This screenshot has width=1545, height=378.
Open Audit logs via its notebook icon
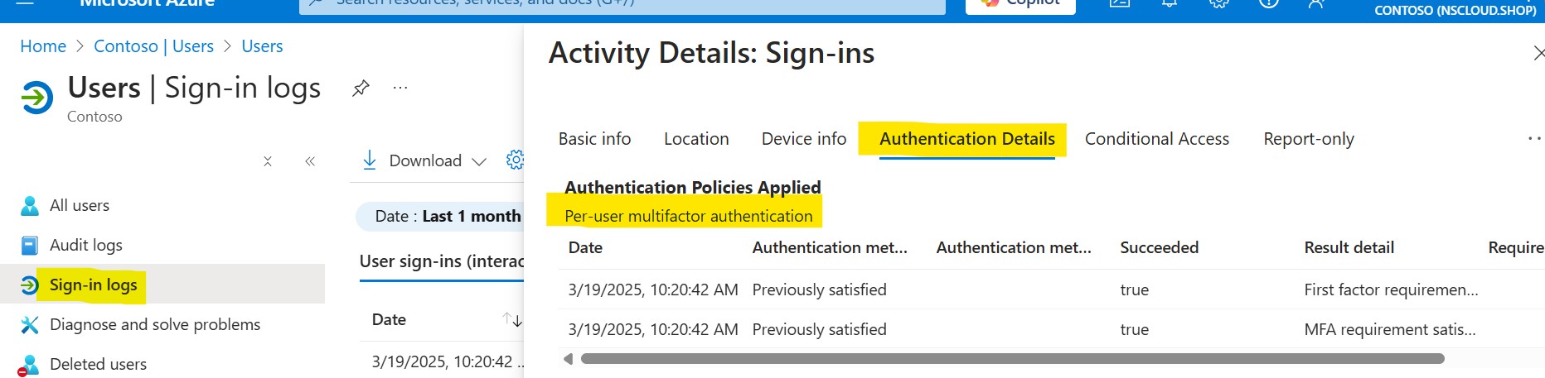(30, 246)
